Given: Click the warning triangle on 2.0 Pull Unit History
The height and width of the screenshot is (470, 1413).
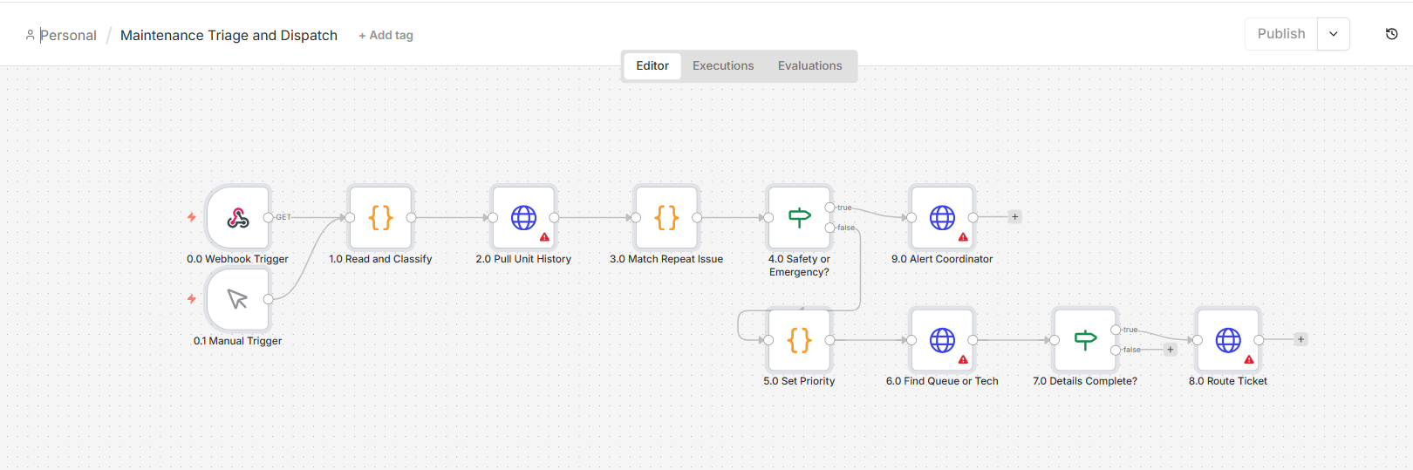Looking at the screenshot, I should 544,237.
